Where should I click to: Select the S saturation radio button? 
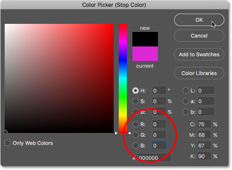(x=135, y=101)
